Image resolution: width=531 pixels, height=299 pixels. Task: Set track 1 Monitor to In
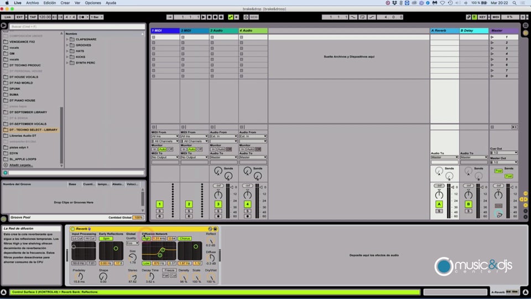pyautogui.click(x=154, y=149)
